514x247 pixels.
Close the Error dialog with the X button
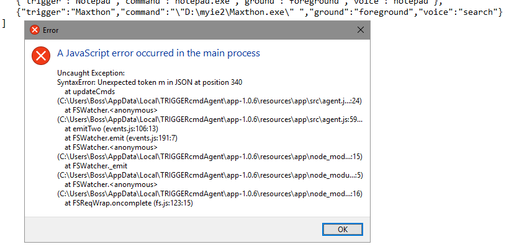(360, 30)
